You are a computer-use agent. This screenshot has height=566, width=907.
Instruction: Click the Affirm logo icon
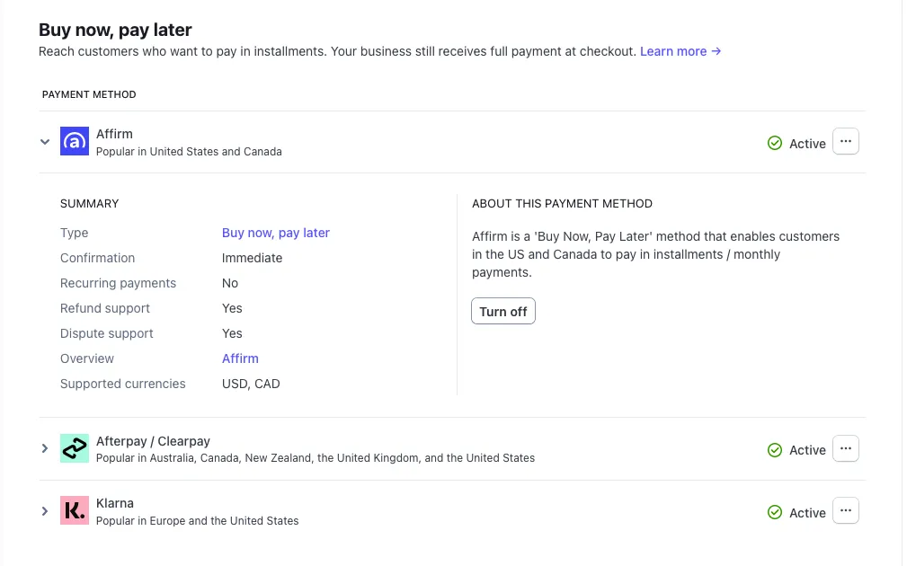click(74, 142)
